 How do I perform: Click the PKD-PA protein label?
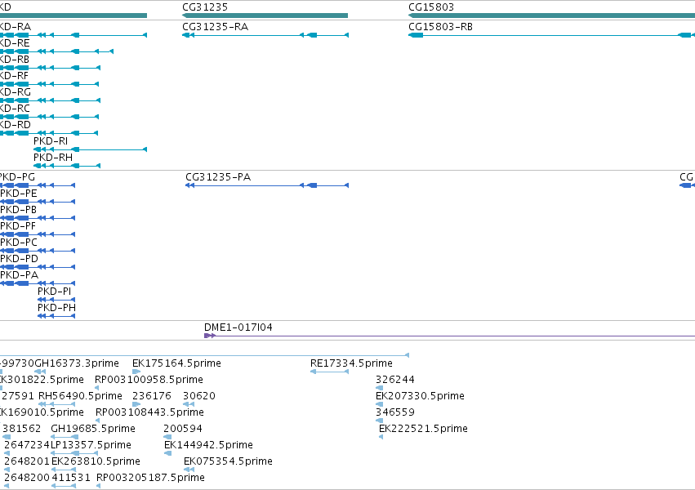click(x=19, y=275)
